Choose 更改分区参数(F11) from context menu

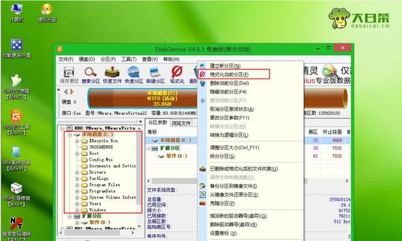[250, 117]
